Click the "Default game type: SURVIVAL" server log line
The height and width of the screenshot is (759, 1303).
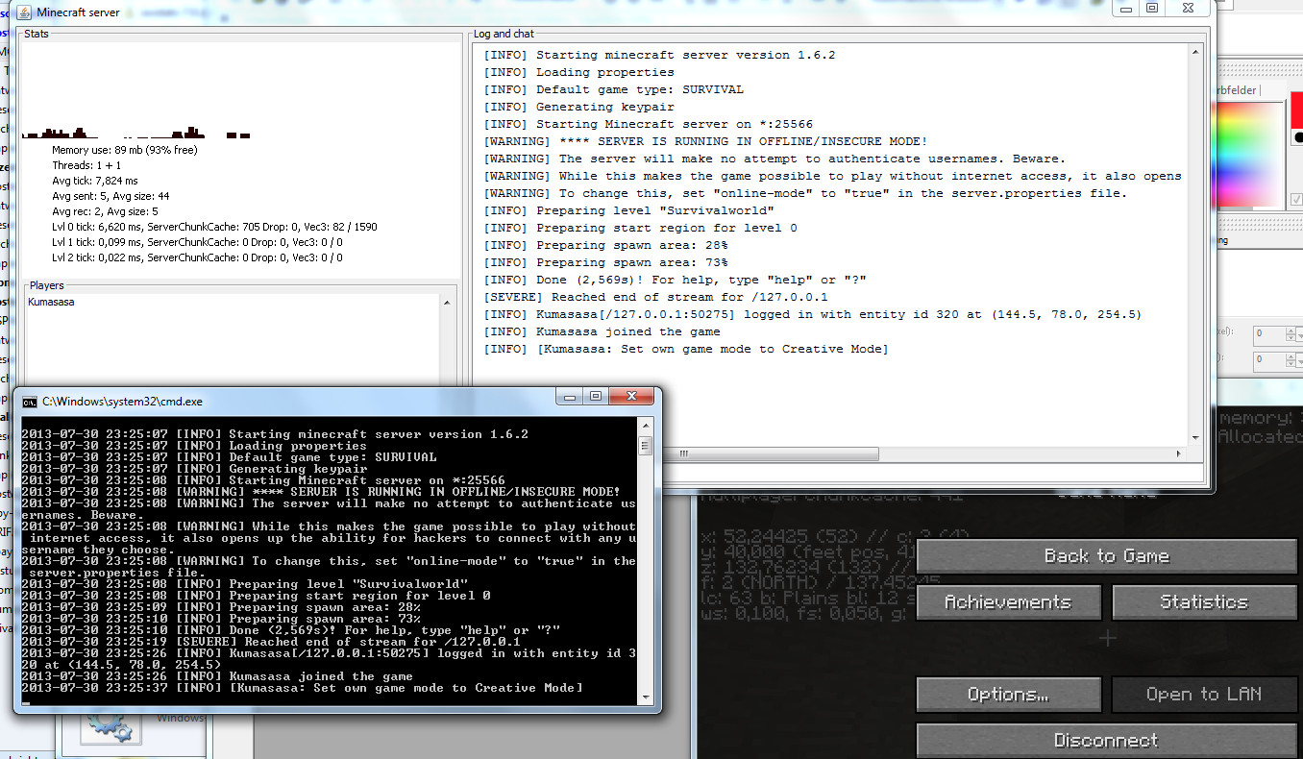(x=613, y=89)
